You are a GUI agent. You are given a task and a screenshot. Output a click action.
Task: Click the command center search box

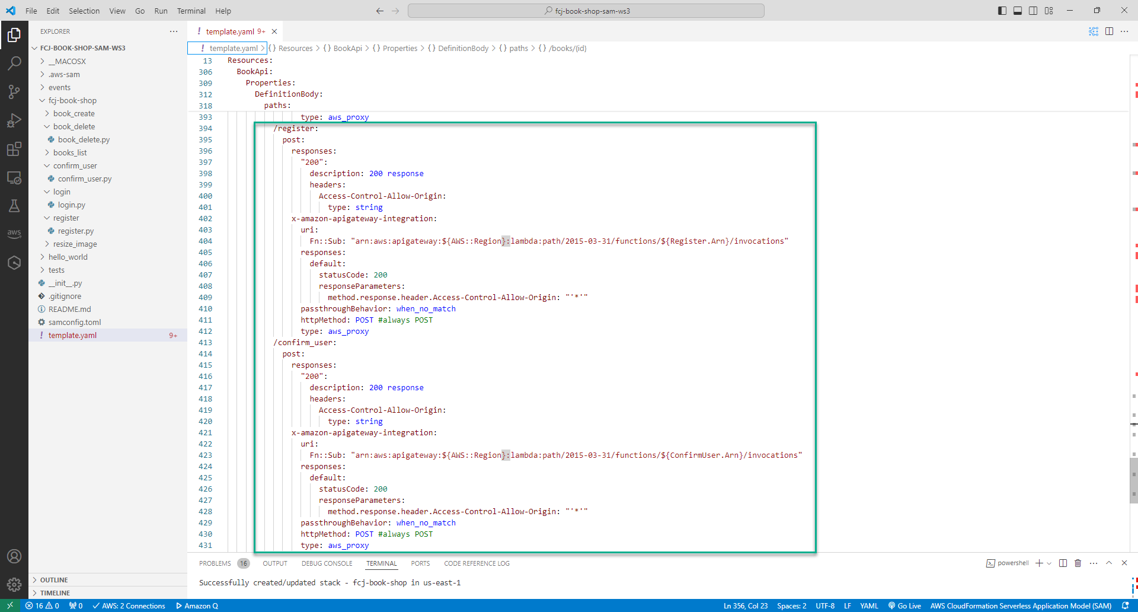pos(586,11)
